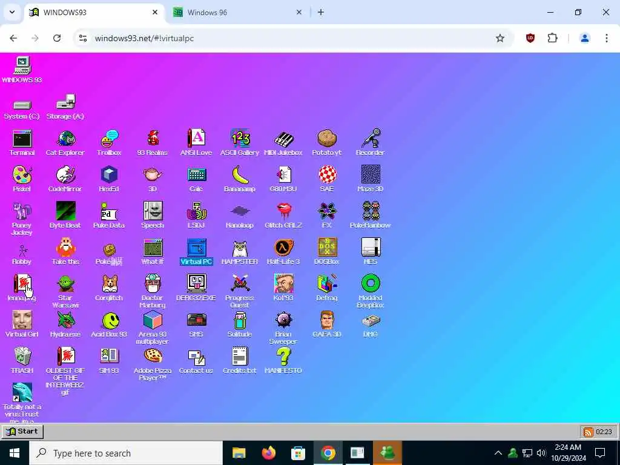Click the address bar URL field
Screen dimensions: 620x465
(292, 38)
